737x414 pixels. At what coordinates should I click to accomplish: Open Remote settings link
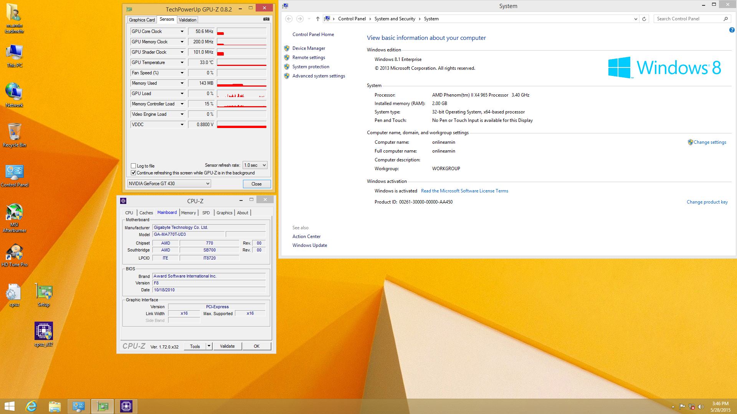click(x=309, y=58)
